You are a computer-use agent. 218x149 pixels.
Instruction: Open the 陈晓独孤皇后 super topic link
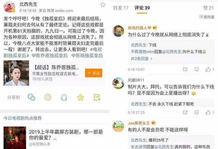coord(87,56)
